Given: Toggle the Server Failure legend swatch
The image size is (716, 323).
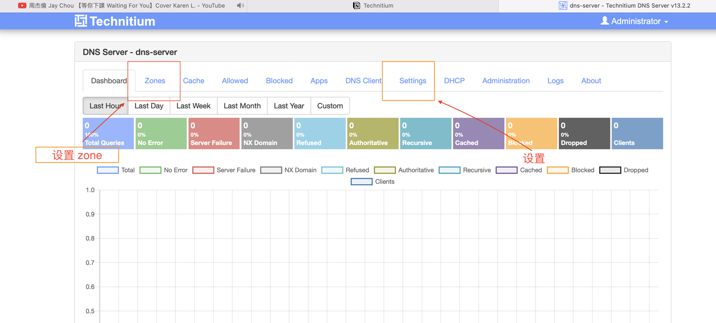Looking at the screenshot, I should coord(203,170).
